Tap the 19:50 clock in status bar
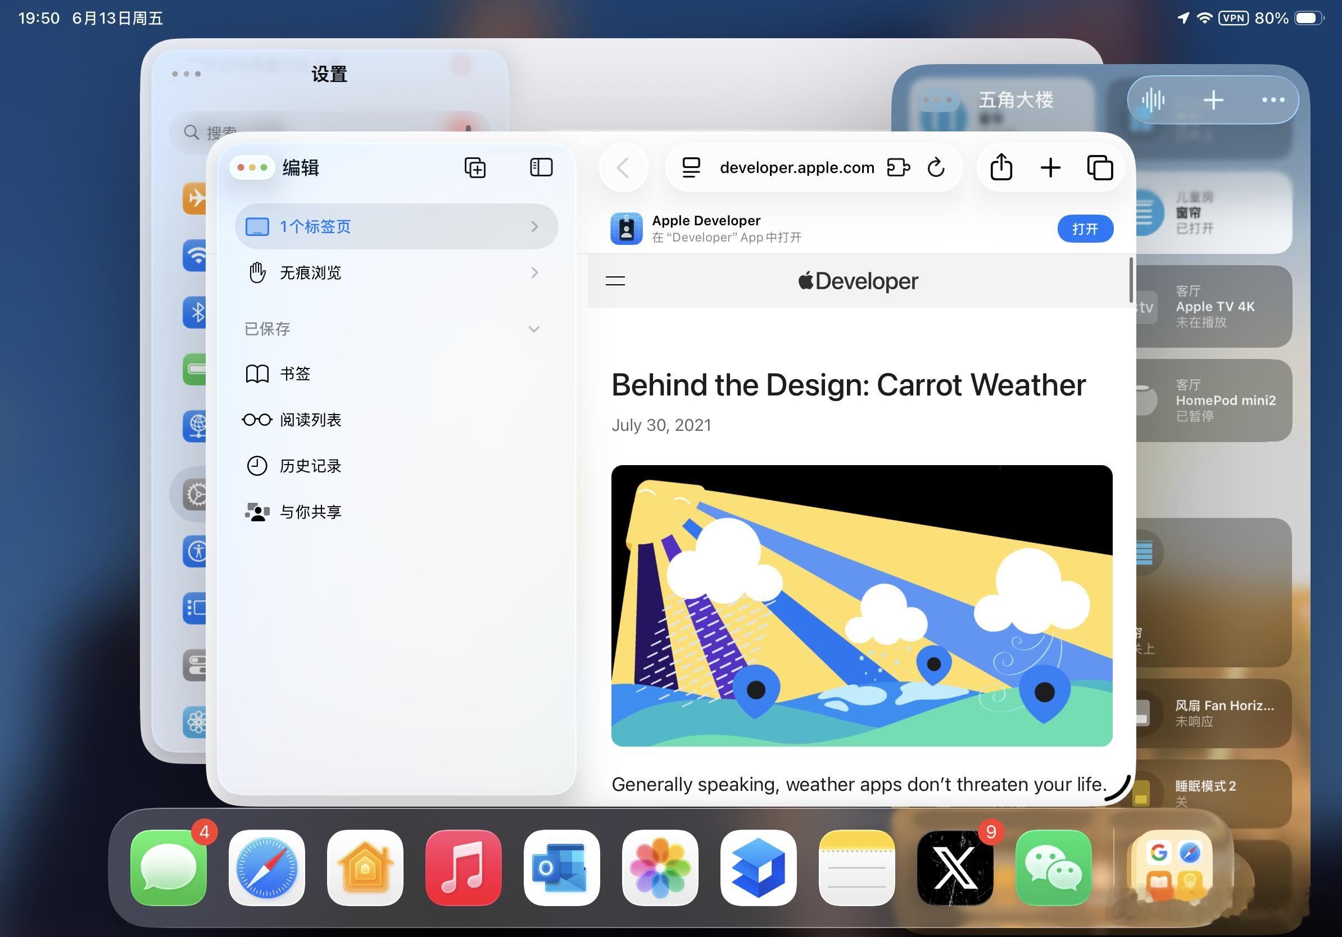This screenshot has width=1342, height=937. [x=39, y=18]
